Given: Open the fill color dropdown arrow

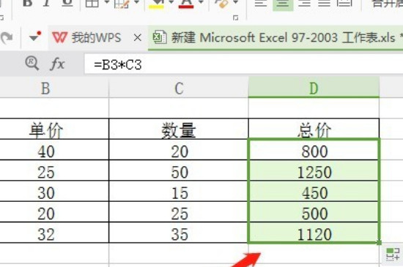Looking at the screenshot, I should 171,3.
